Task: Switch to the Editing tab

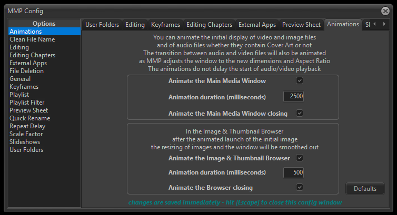Action: 135,25
